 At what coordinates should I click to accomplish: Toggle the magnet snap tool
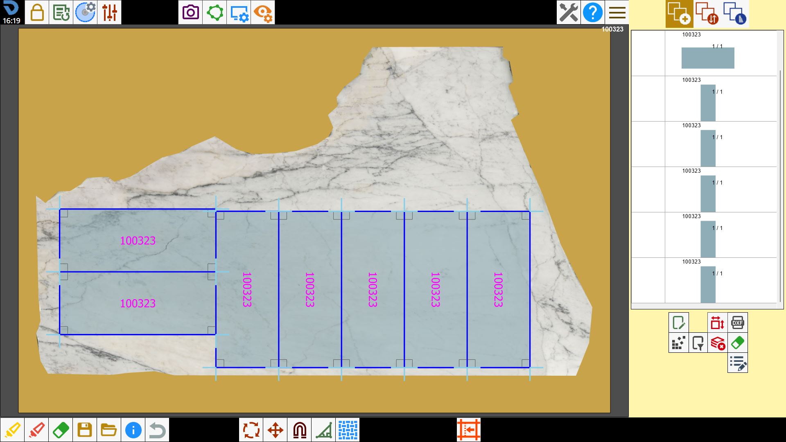pyautogui.click(x=299, y=430)
